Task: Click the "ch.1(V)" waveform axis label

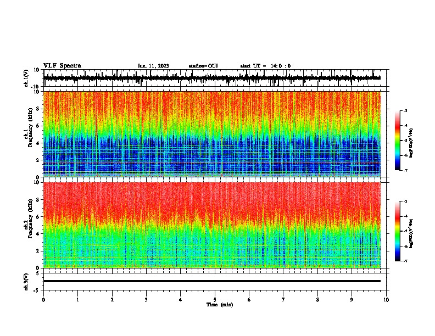Action: tap(27, 78)
